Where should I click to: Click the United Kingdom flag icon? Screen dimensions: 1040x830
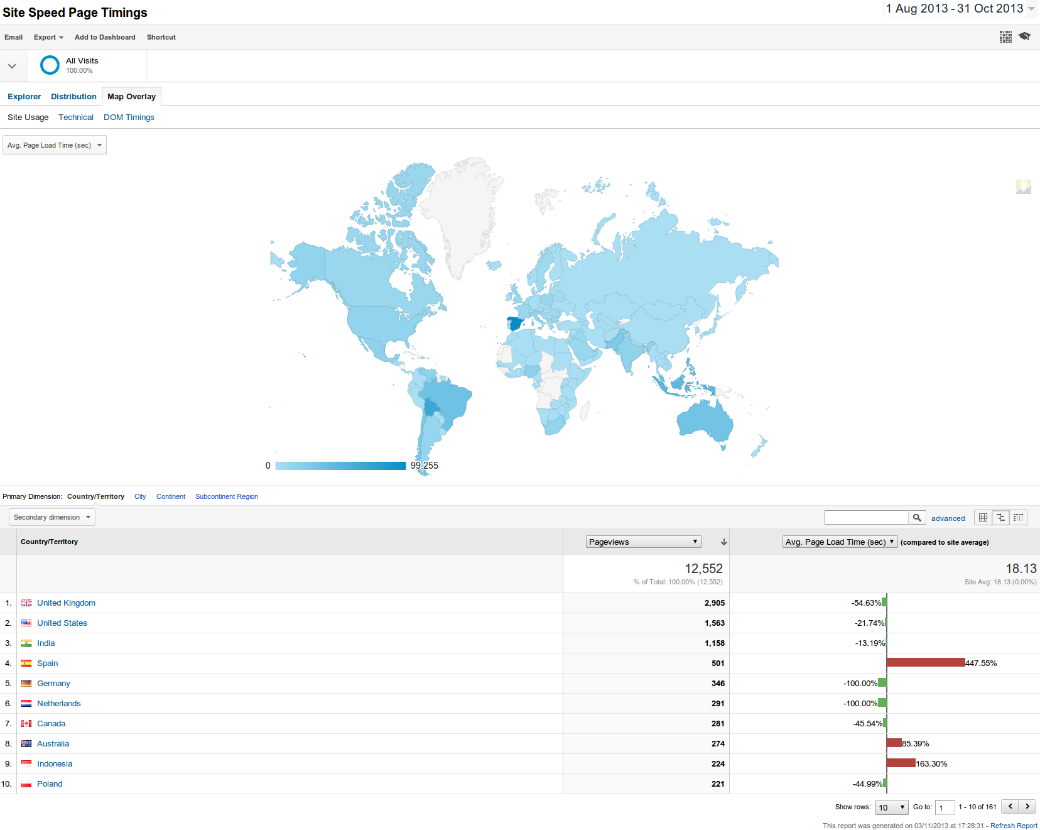tap(26, 603)
